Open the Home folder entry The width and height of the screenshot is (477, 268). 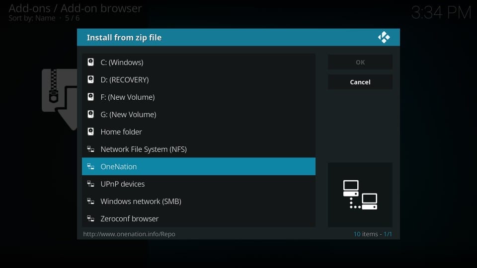click(199, 132)
